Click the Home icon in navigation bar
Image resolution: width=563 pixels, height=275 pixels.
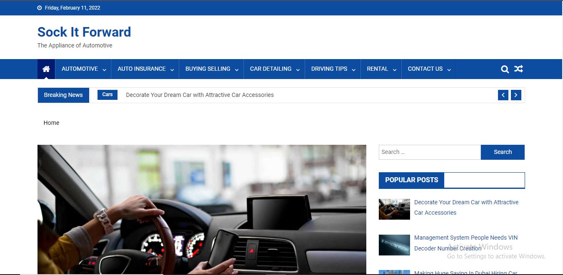(x=46, y=69)
